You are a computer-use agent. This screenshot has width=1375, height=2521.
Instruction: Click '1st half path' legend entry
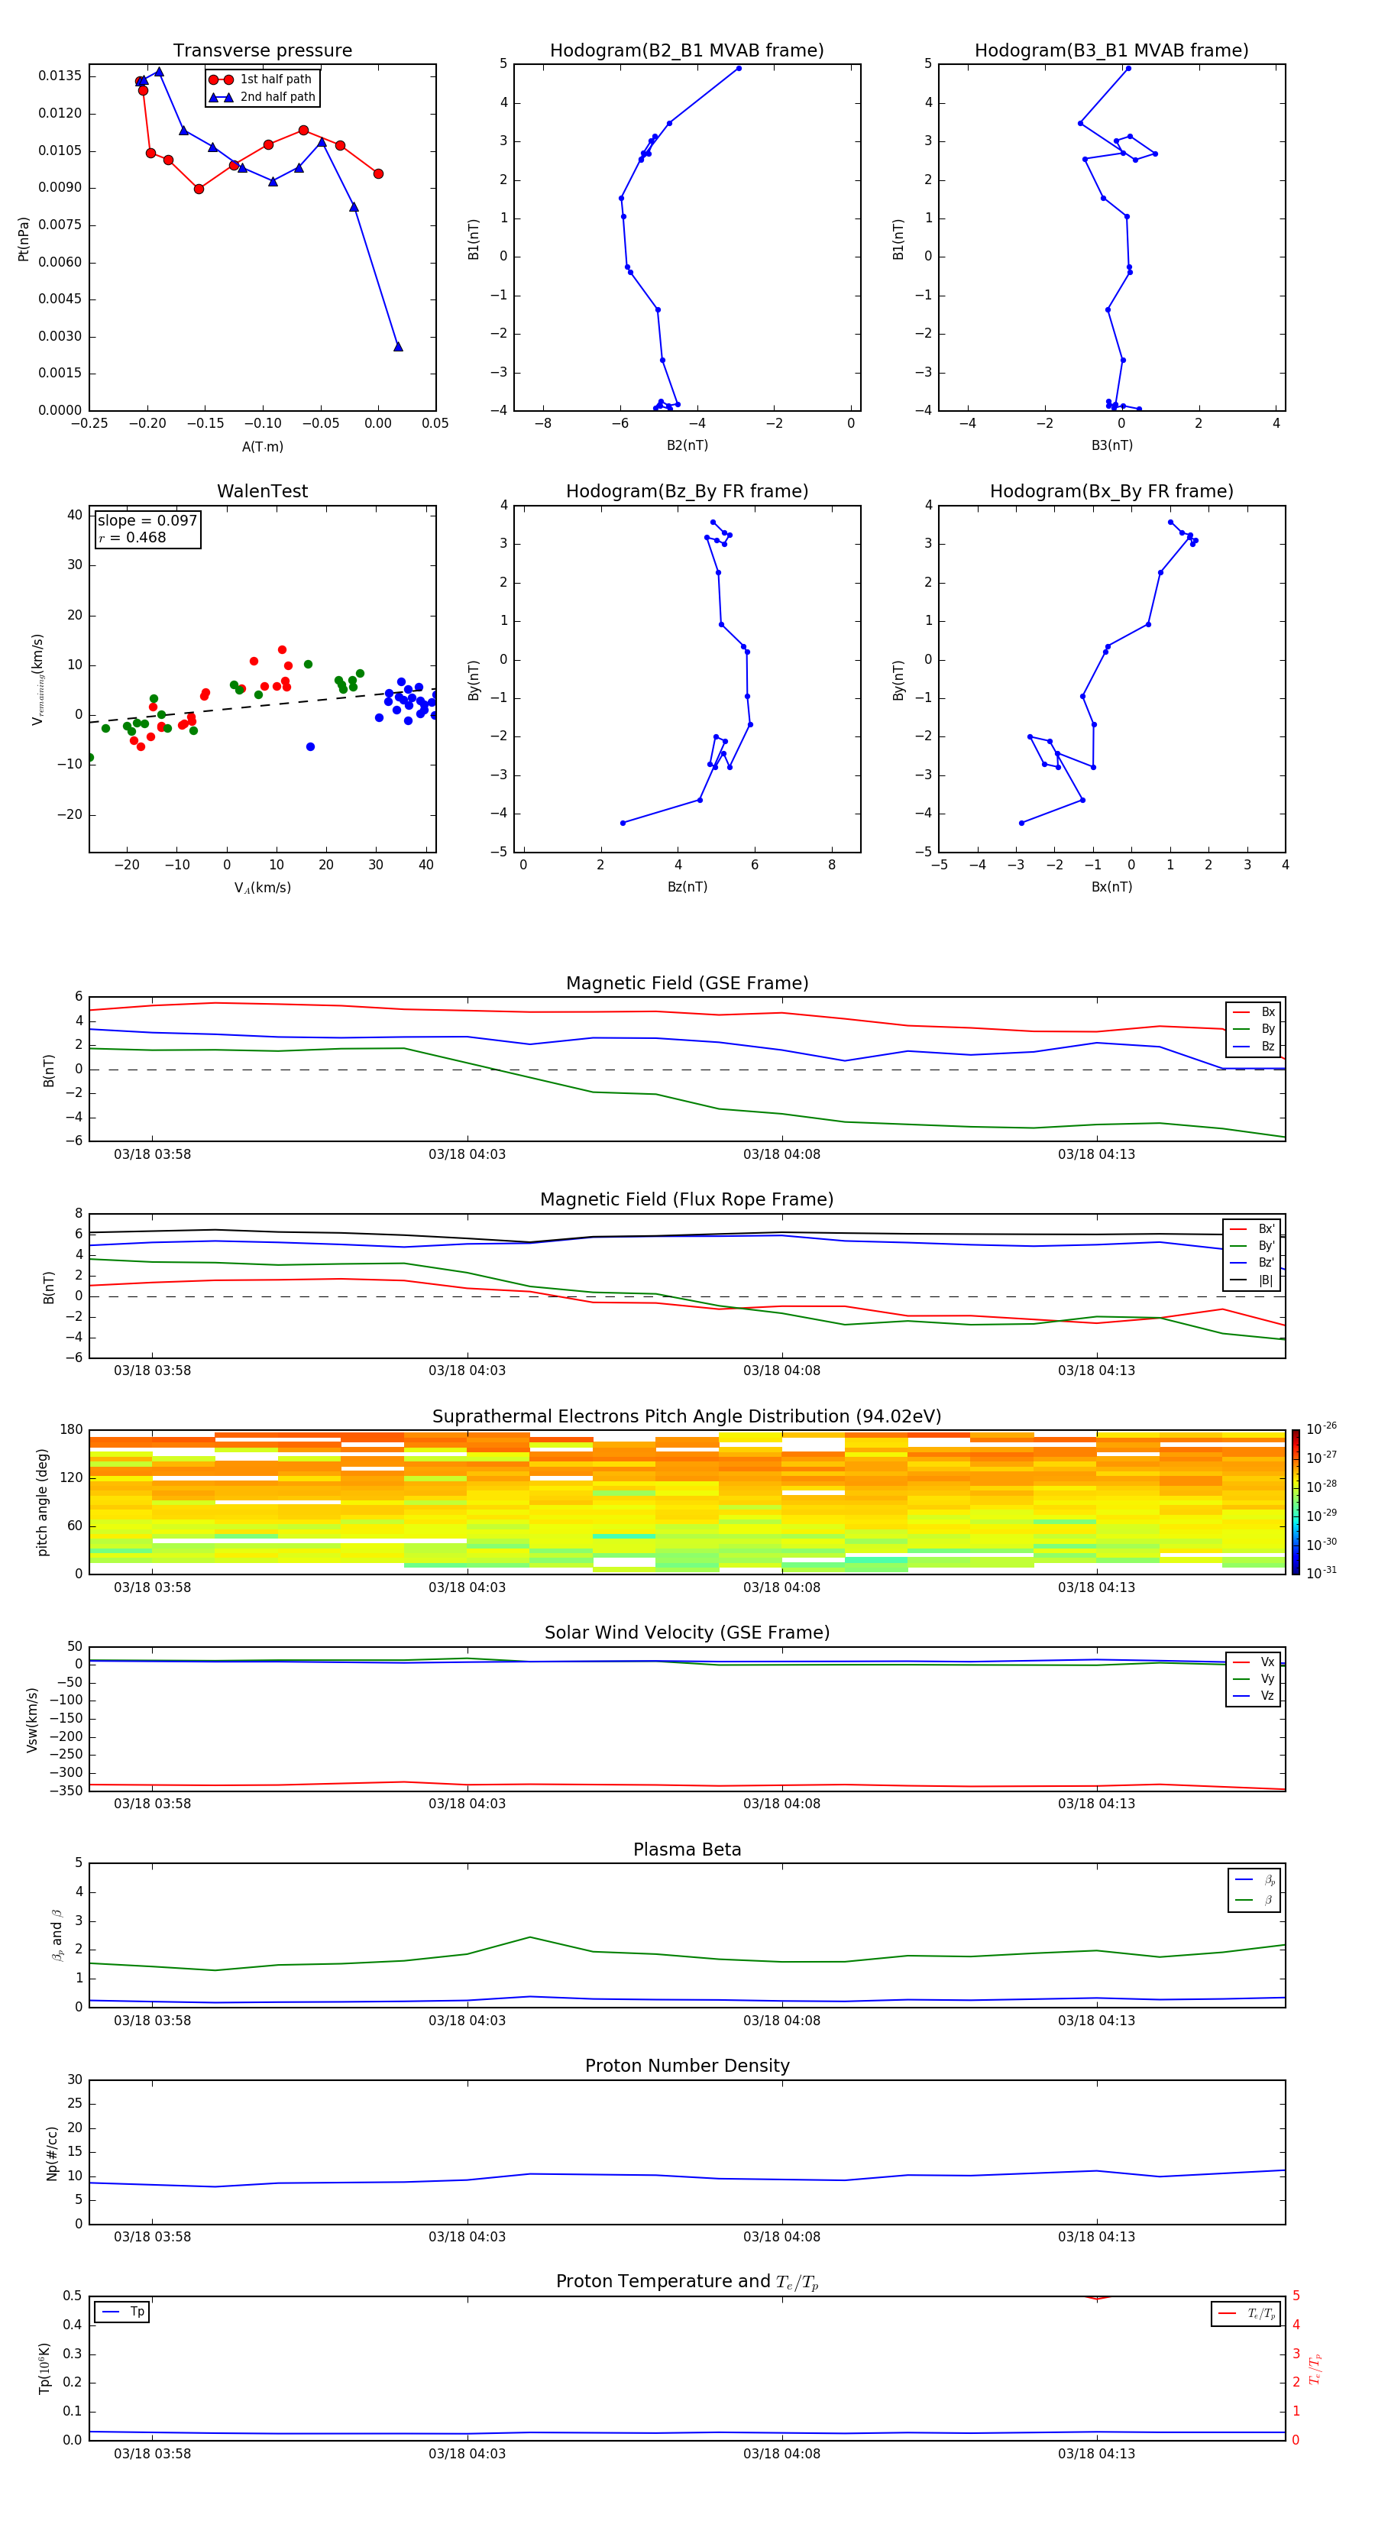pyautogui.click(x=260, y=79)
